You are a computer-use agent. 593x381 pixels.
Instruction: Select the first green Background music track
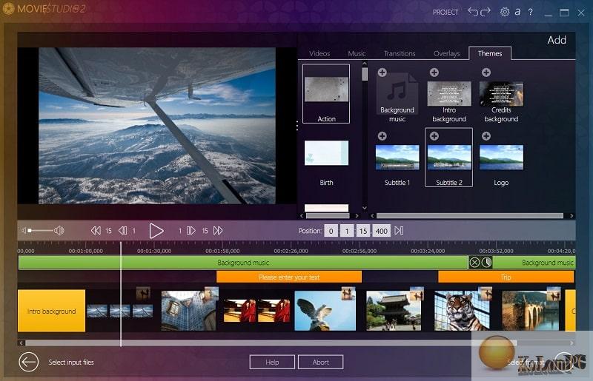243,263
